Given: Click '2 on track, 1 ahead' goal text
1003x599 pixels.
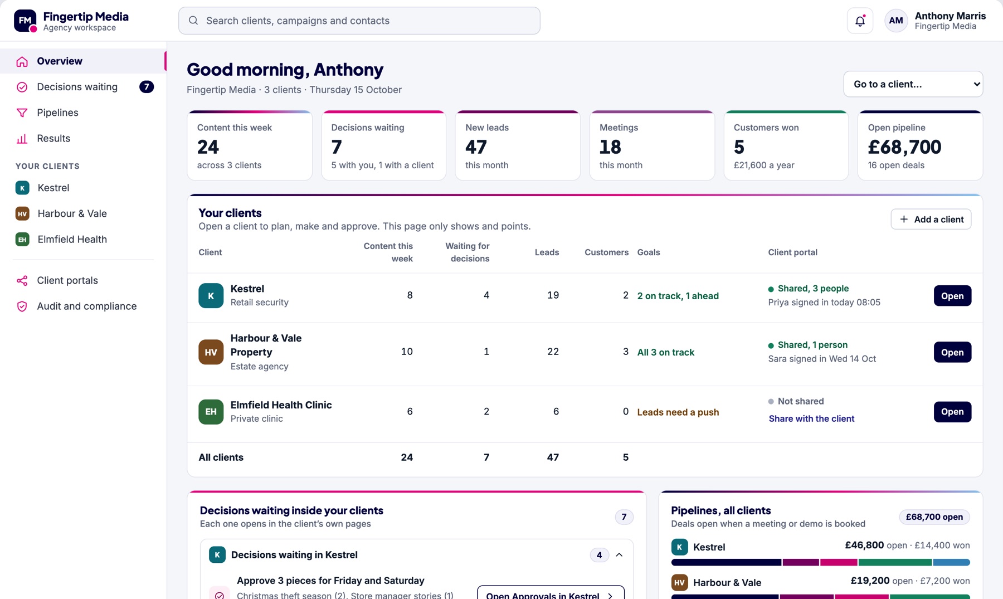Looking at the screenshot, I should [x=678, y=296].
